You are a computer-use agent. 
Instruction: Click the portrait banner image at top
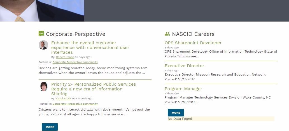tap(42, 11)
